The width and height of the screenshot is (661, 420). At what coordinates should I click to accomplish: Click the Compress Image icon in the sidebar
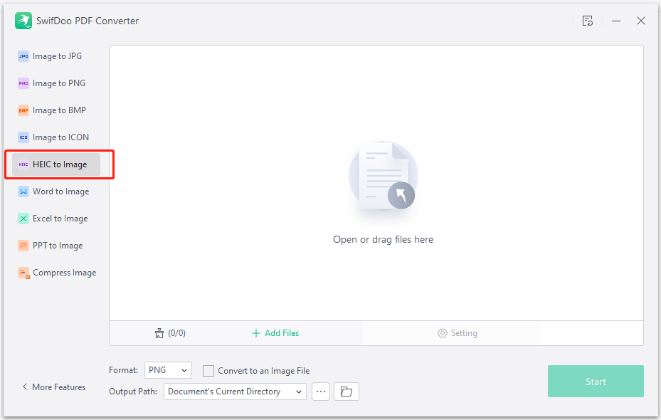pyautogui.click(x=23, y=273)
